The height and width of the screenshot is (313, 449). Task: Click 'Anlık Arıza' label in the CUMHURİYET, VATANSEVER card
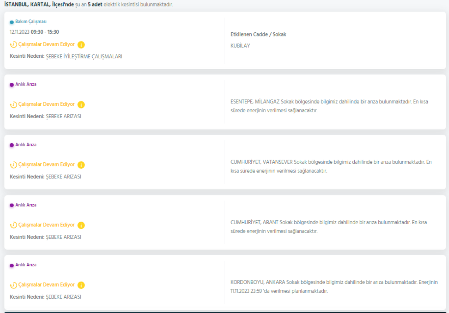point(26,145)
